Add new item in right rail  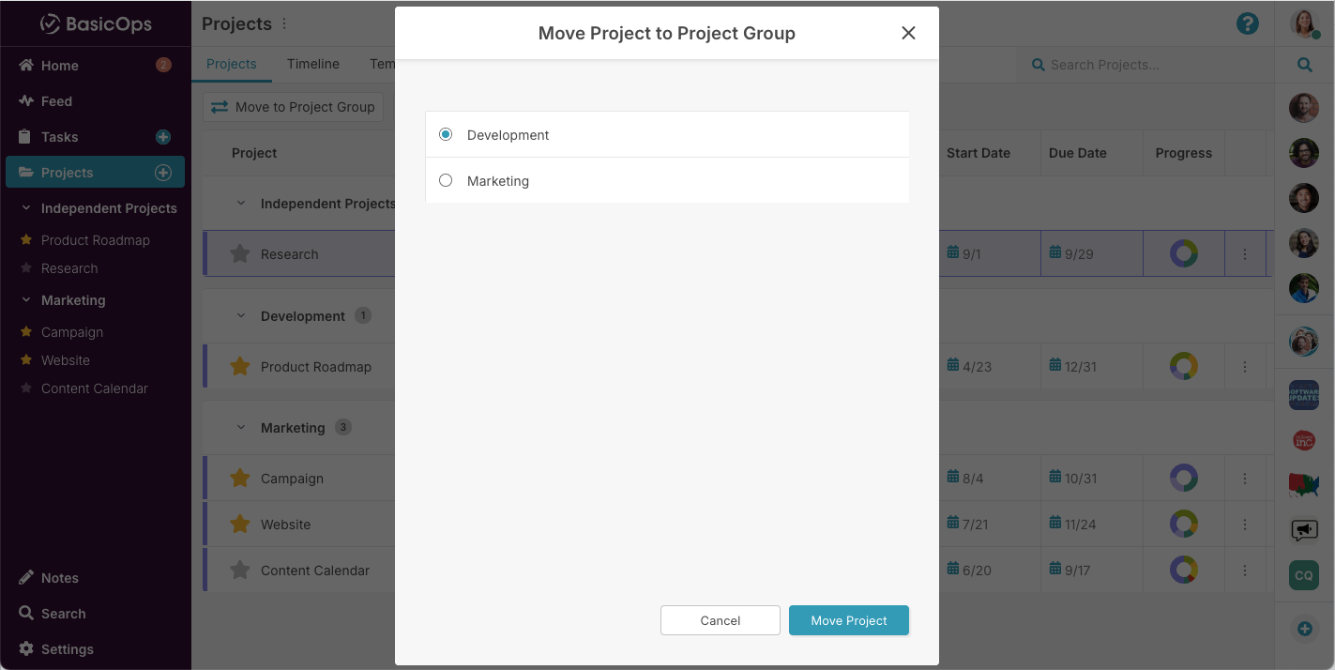tap(1304, 629)
